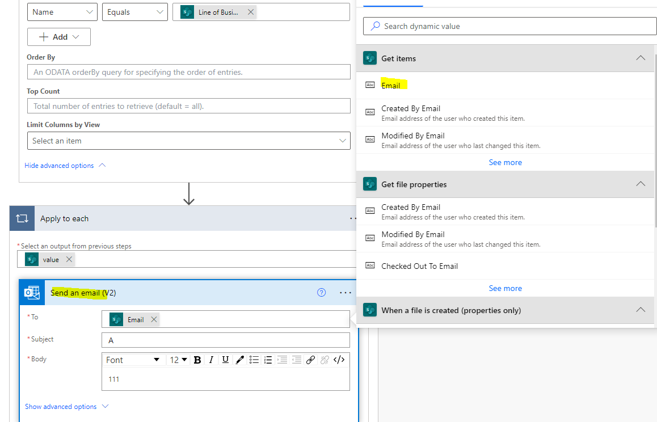Open the Name column dropdown

coord(62,12)
